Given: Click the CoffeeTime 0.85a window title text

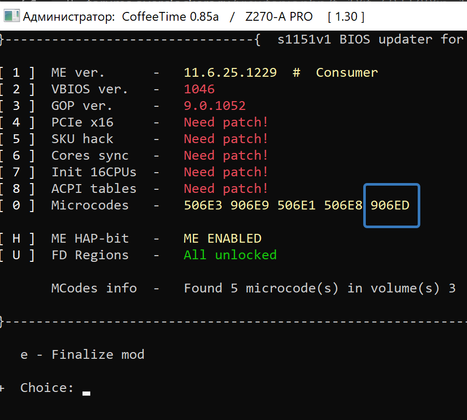Looking at the screenshot, I should (170, 17).
